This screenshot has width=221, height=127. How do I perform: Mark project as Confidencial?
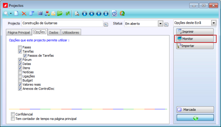pyautogui.click(x=13, y=114)
